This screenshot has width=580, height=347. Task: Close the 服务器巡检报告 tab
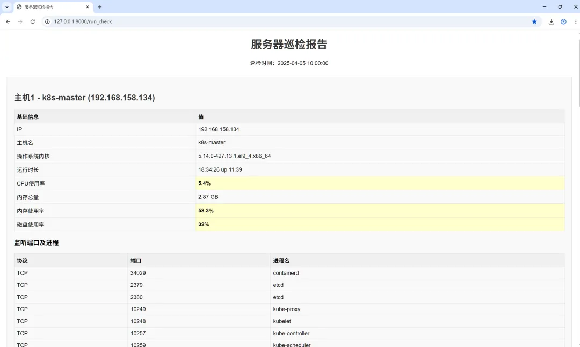tap(88, 6)
